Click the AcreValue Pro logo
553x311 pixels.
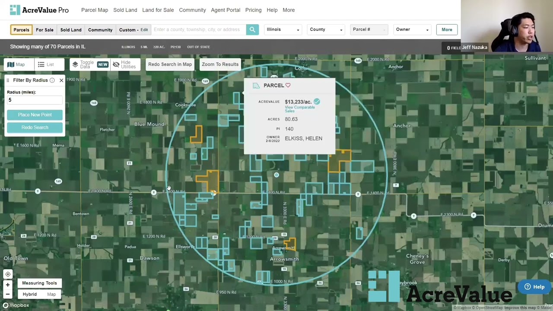click(x=39, y=10)
